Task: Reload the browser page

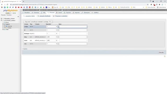Action: [x=8, y=5]
